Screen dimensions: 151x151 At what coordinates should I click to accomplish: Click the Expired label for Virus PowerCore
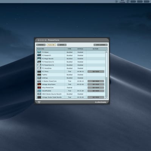coord(69,88)
